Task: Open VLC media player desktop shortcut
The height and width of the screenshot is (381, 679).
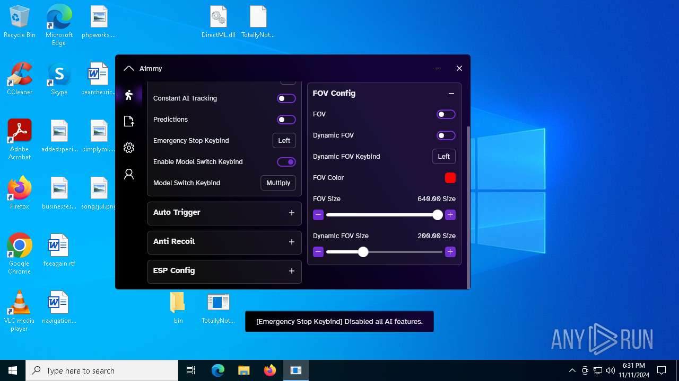Action: pos(20,311)
